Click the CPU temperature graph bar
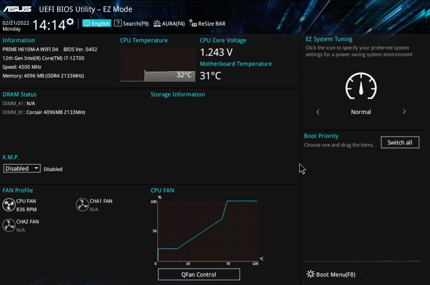Image resolution: width=430 pixels, height=285 pixels. click(x=170, y=76)
